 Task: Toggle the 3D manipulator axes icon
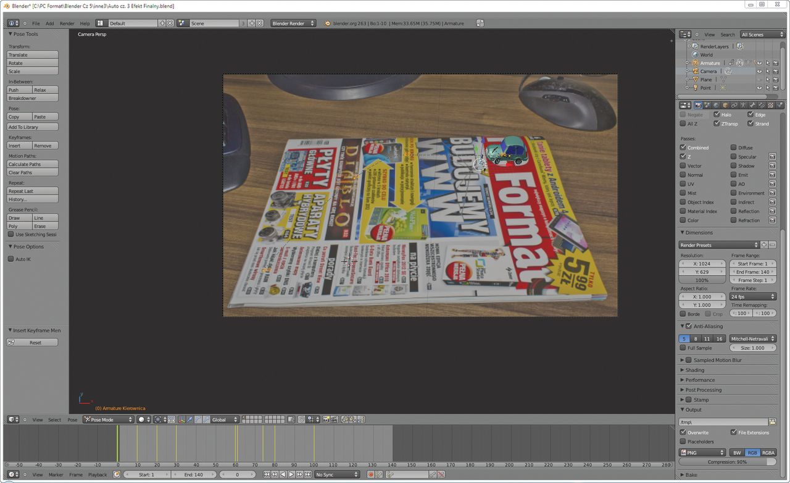(181, 419)
